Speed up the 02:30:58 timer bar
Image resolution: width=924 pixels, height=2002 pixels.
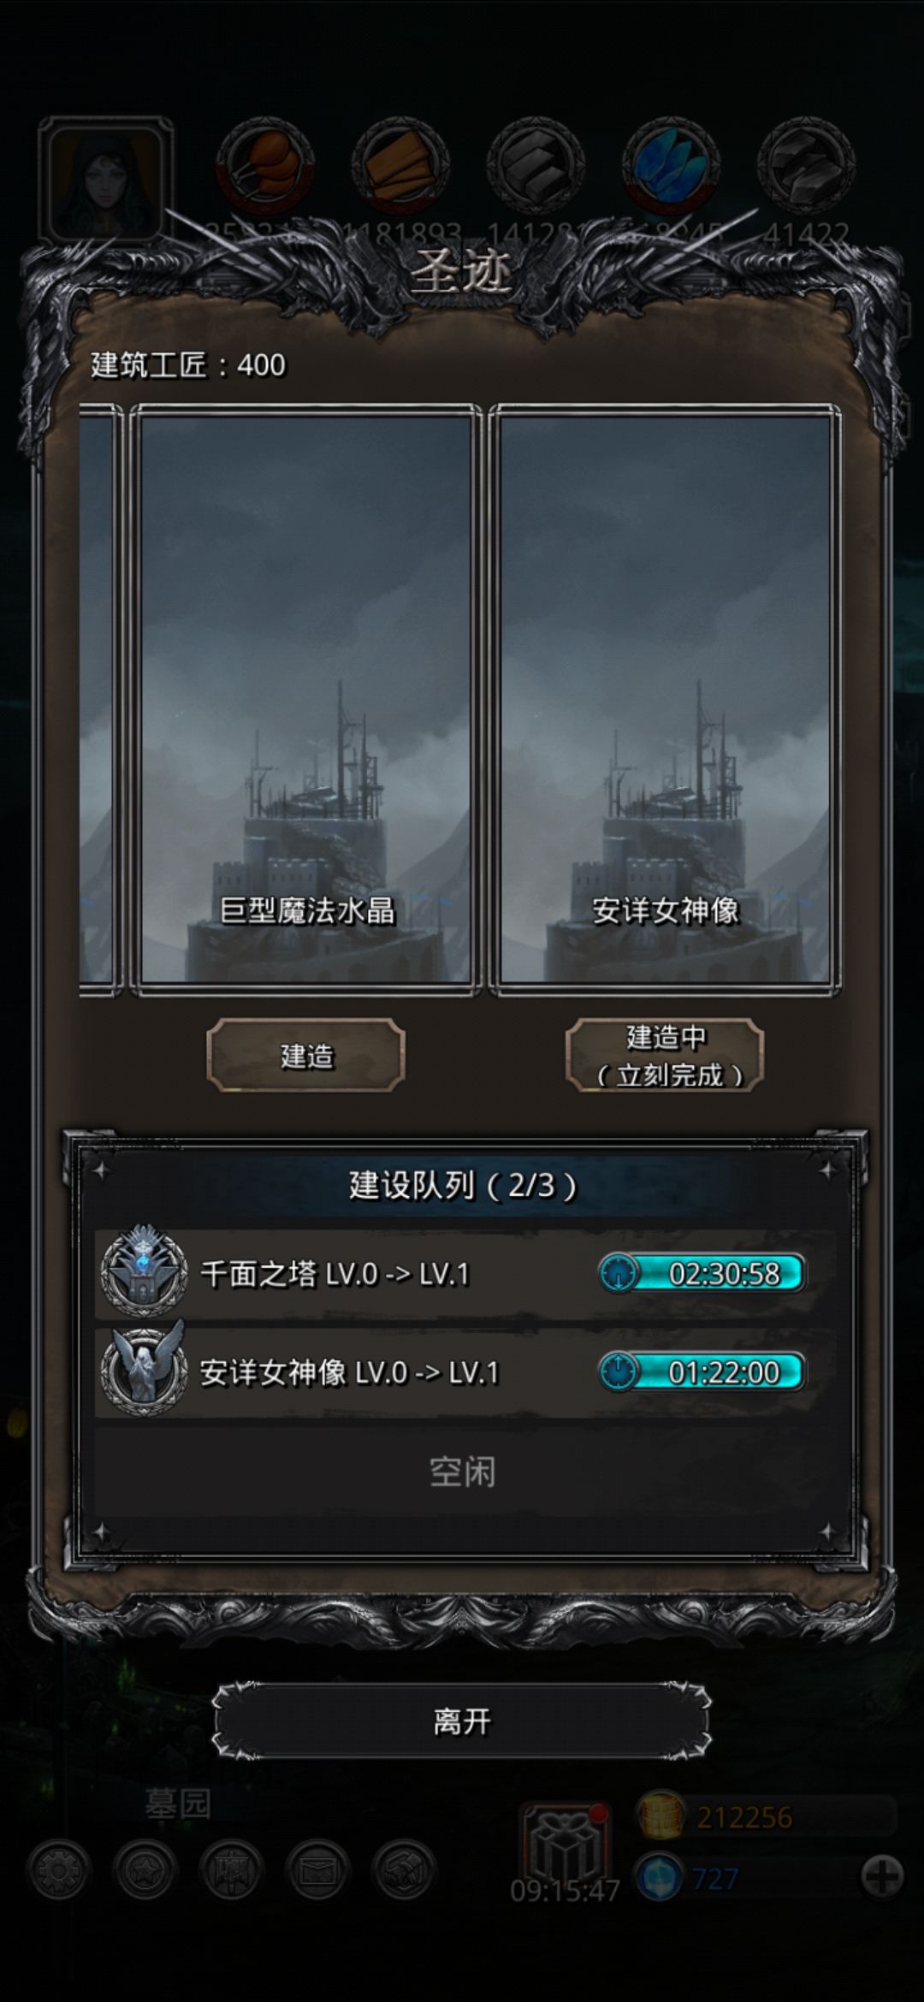pos(702,1273)
